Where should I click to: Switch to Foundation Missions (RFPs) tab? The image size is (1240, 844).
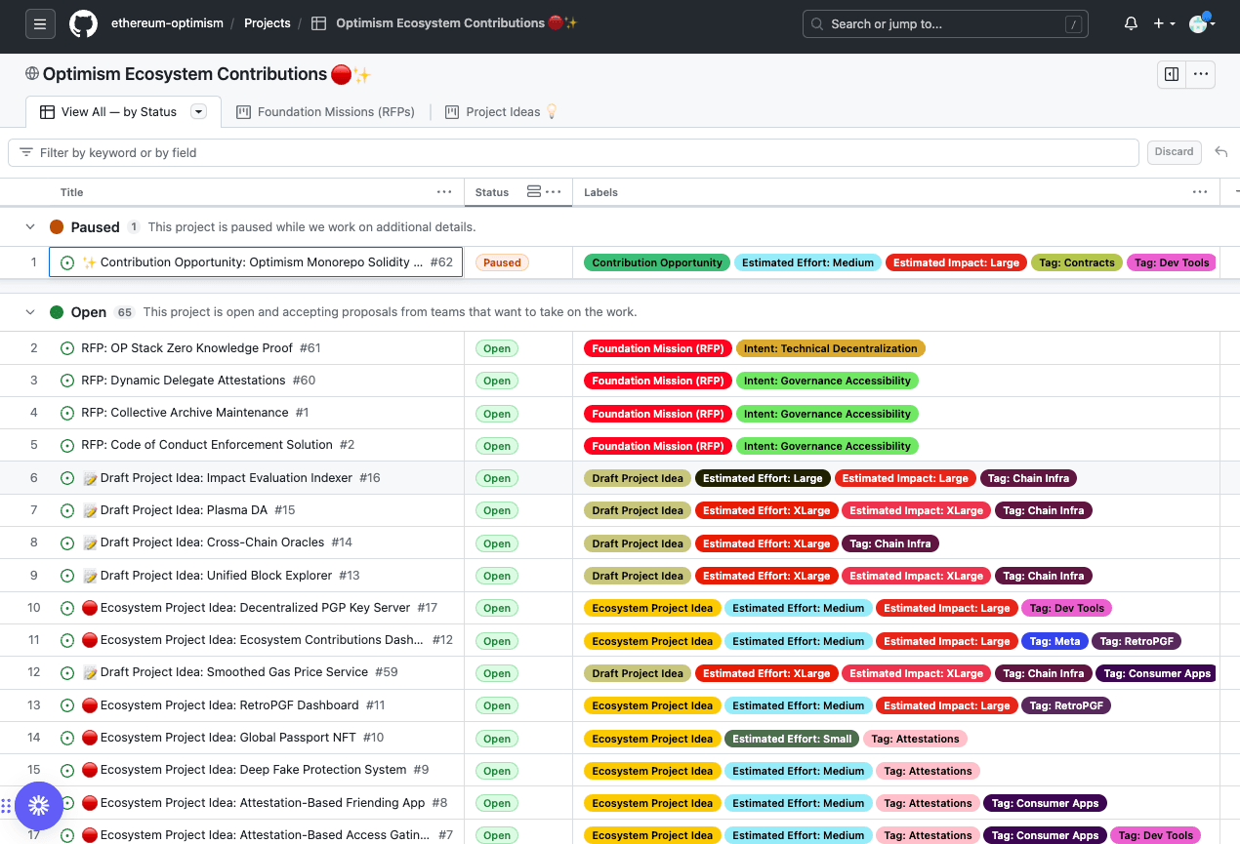(325, 112)
